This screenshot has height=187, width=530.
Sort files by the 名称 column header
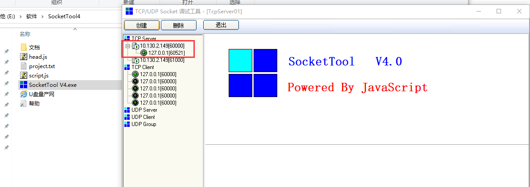pos(25,34)
